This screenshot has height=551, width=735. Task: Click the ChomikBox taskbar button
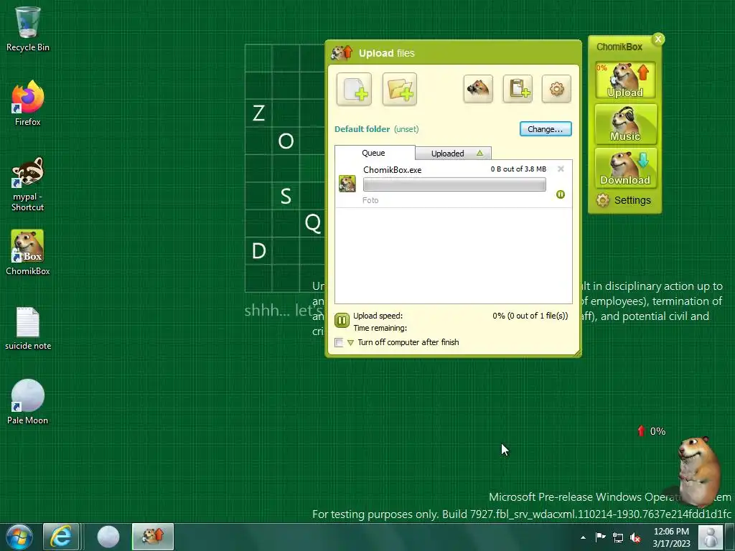(x=153, y=537)
